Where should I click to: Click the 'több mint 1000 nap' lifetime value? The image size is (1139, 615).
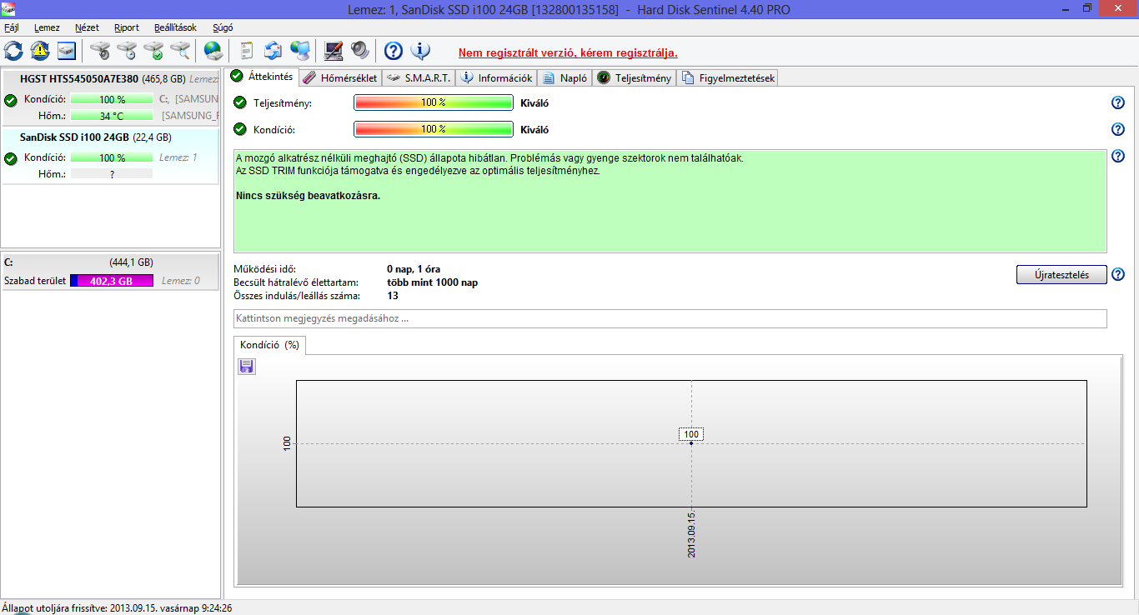(x=432, y=282)
